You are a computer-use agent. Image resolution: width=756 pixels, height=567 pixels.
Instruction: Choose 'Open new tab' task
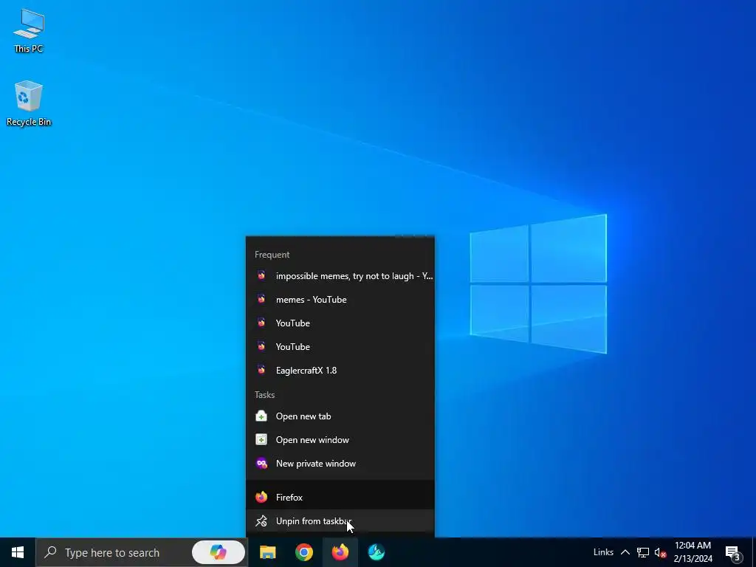tap(340, 416)
